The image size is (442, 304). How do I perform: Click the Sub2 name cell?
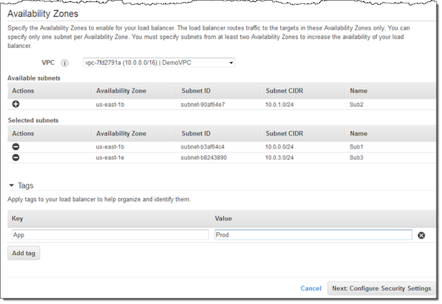(x=356, y=105)
